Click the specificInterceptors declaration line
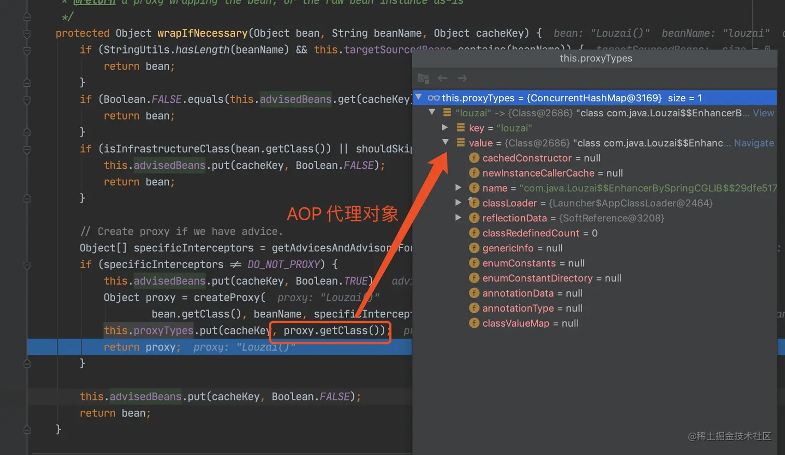This screenshot has height=455, width=785. click(x=246, y=248)
